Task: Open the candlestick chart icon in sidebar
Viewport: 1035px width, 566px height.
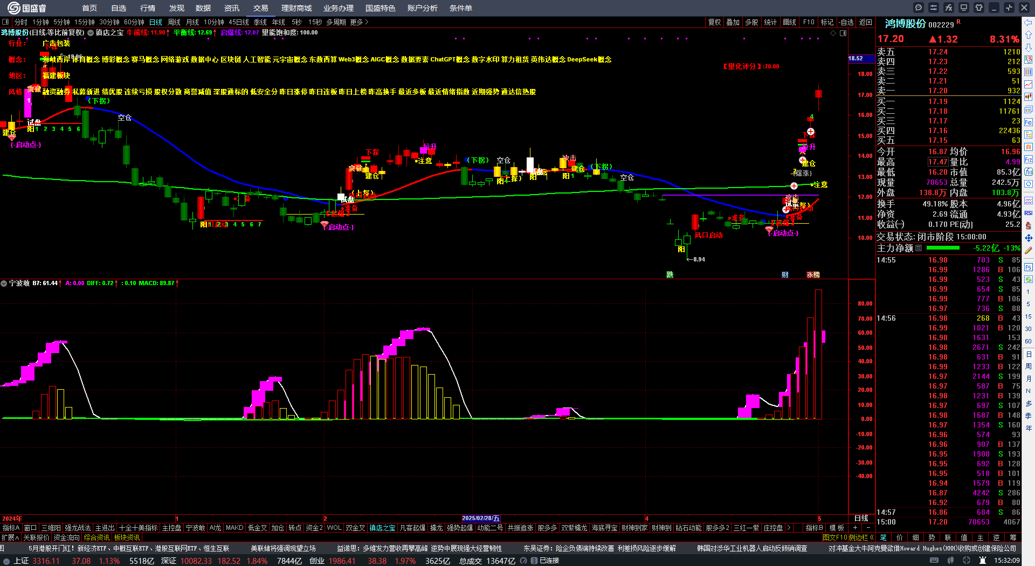Action: [x=1029, y=97]
